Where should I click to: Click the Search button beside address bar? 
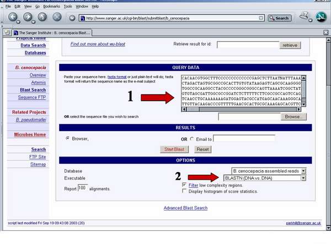(279, 18)
